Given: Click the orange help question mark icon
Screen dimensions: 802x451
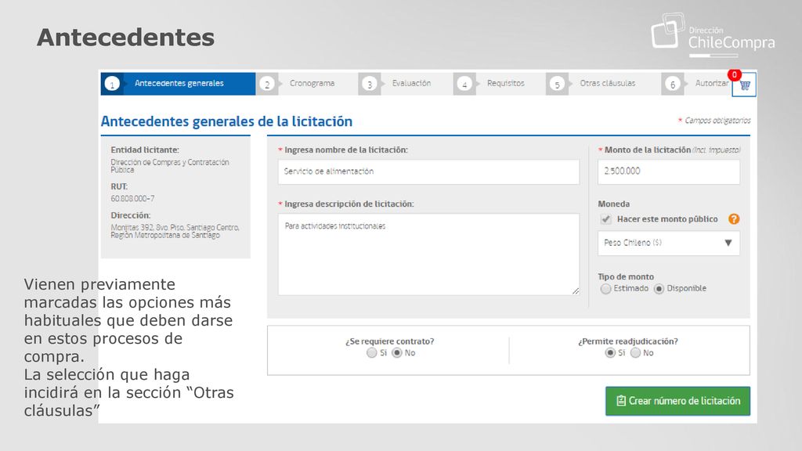Looking at the screenshot, I should [x=734, y=219].
